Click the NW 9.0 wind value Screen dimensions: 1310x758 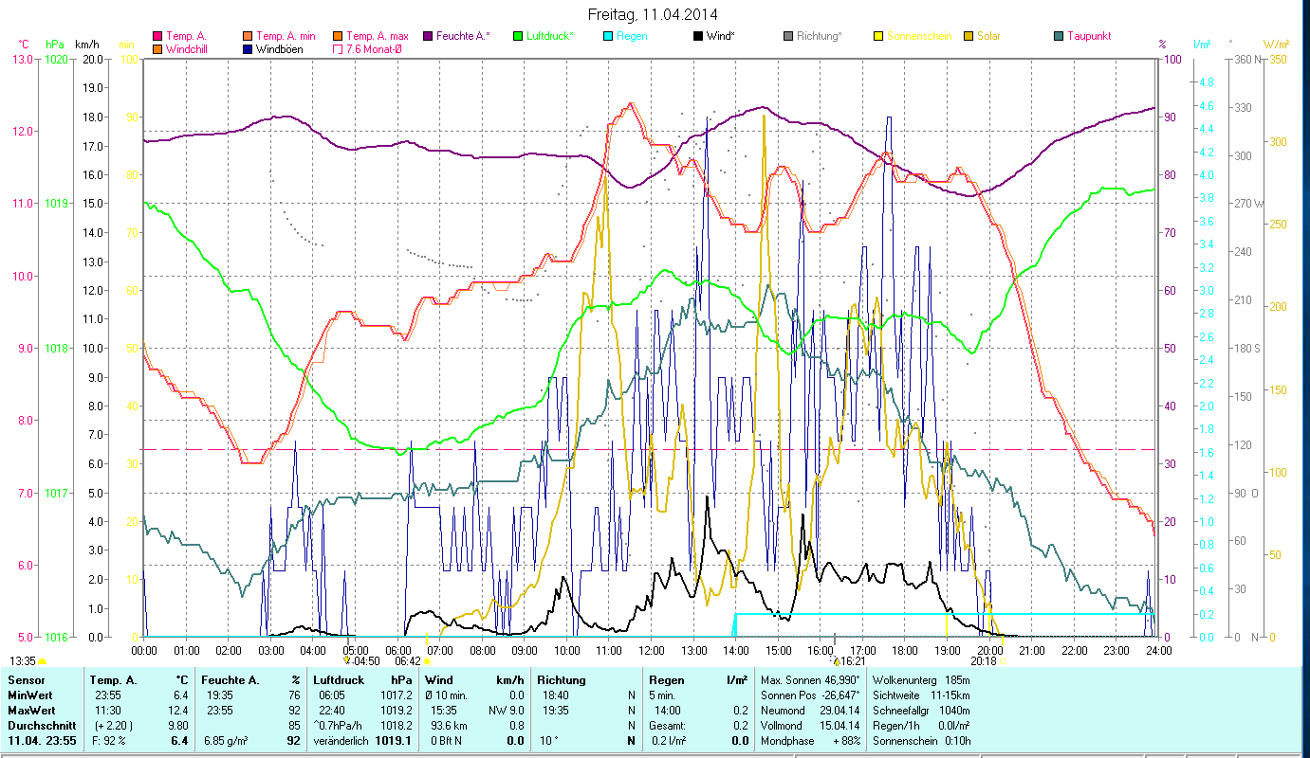pyautogui.click(x=506, y=711)
